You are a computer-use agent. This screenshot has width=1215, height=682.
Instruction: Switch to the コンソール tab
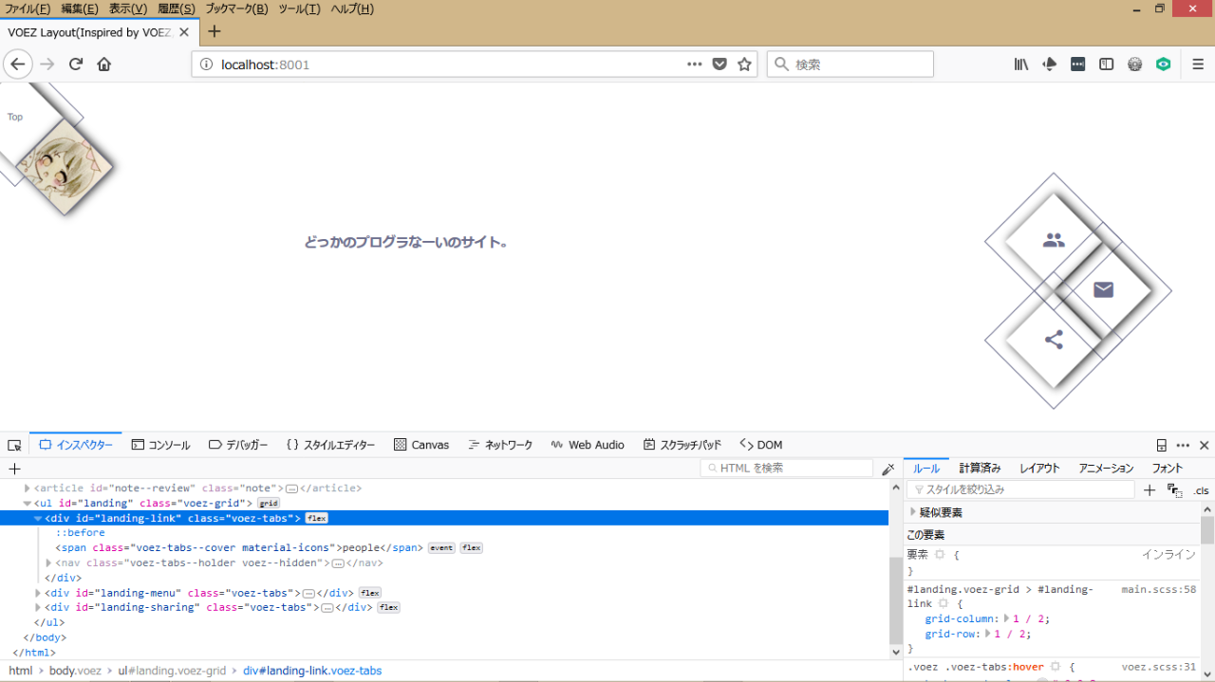160,445
